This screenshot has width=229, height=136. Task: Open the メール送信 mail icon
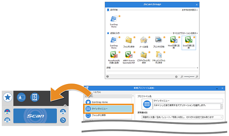pos(144,42)
